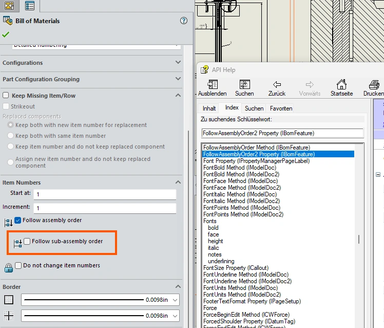
Task: Select FooterTextFormat Property (IPageSetup) entry
Action: tap(252, 301)
